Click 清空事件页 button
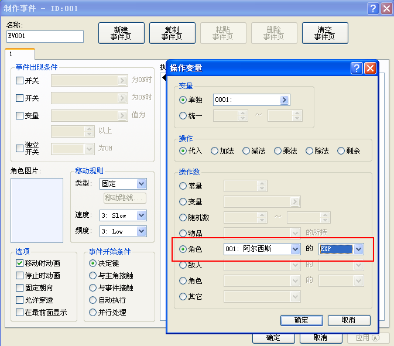Viewport: 394px width, 346px height. [325, 33]
